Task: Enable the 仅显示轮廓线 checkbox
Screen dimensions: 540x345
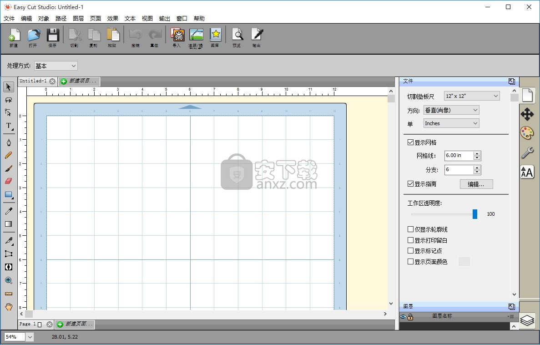Action: coord(410,229)
